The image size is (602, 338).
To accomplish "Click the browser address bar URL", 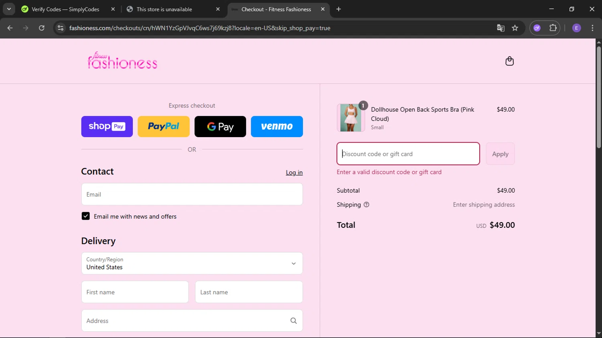I will 199,28.
